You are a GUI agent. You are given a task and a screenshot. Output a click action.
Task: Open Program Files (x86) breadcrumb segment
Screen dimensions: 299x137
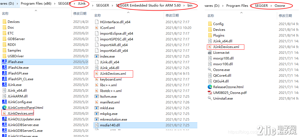pyautogui.click(x=36, y=4)
